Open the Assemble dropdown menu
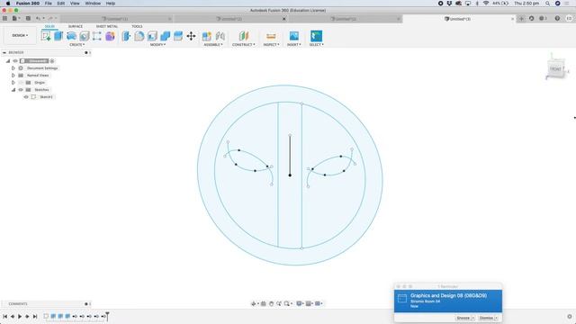 [x=213, y=44]
